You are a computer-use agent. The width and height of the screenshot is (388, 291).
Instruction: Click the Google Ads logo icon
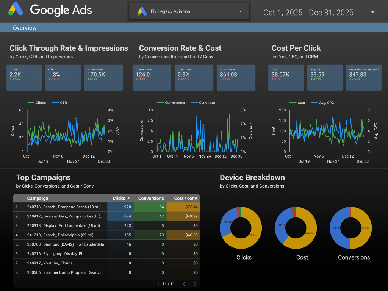point(16,9)
